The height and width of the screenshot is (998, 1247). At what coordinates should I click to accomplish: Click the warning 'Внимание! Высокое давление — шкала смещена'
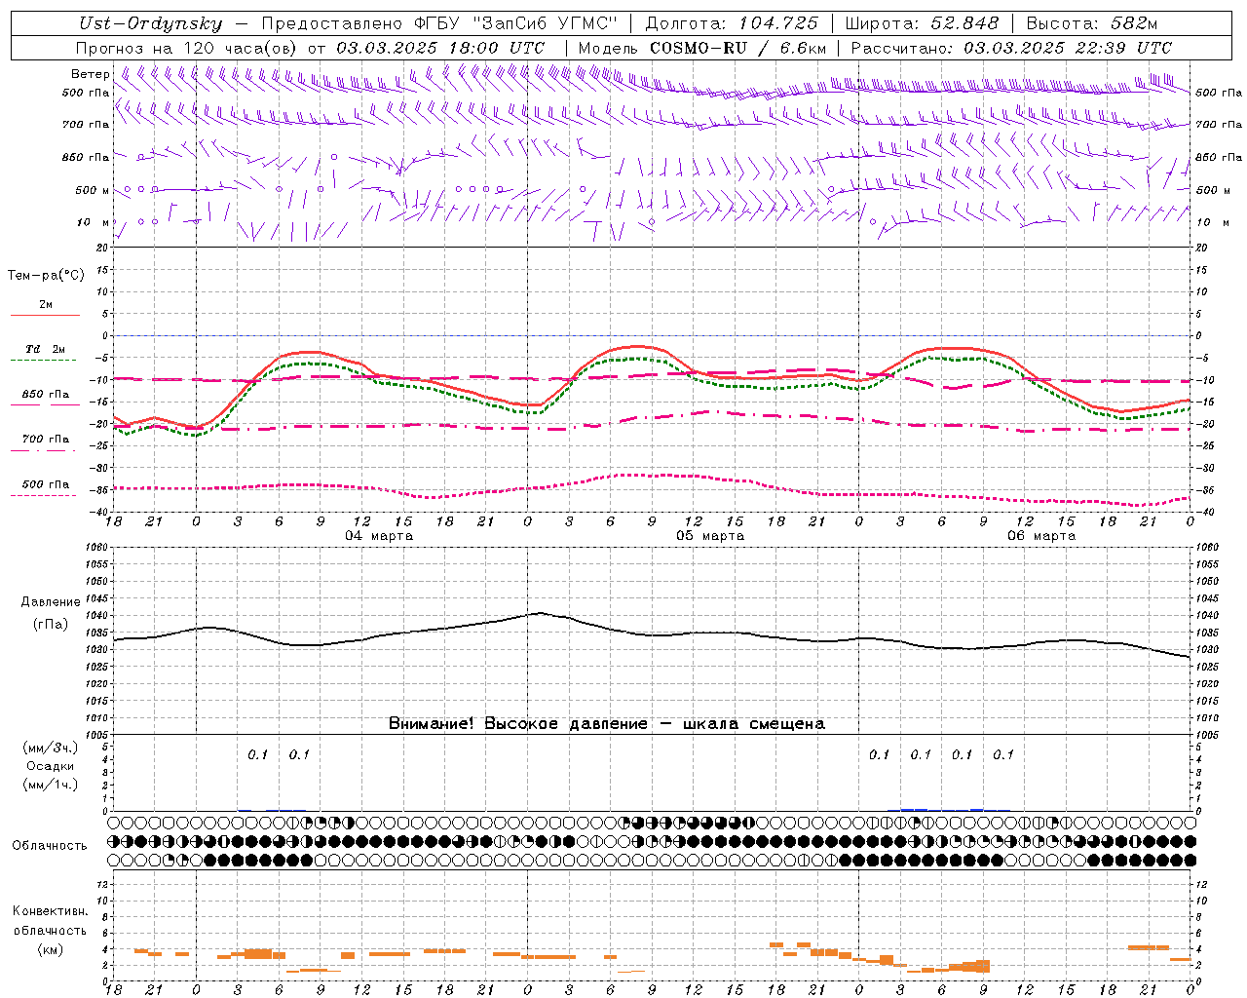pos(607,724)
